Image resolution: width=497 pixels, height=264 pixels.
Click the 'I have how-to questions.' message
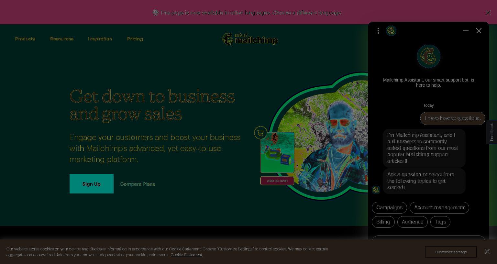[x=453, y=118]
